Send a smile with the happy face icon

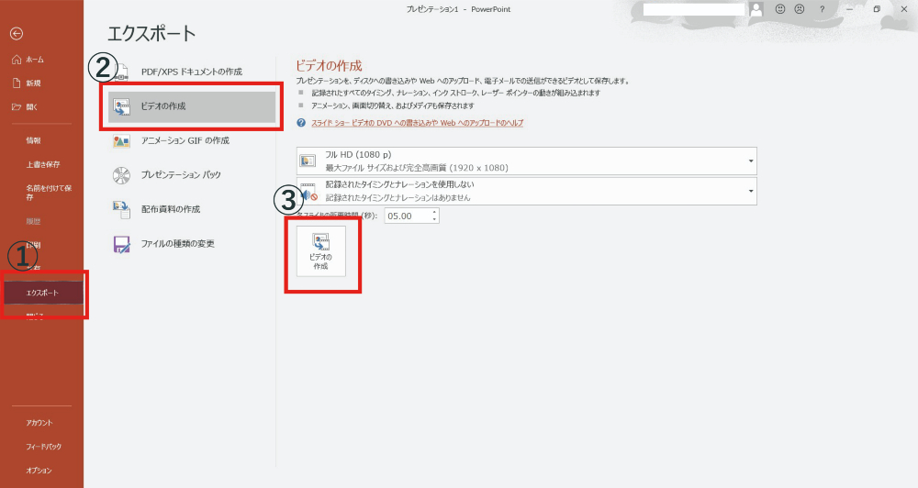click(780, 9)
